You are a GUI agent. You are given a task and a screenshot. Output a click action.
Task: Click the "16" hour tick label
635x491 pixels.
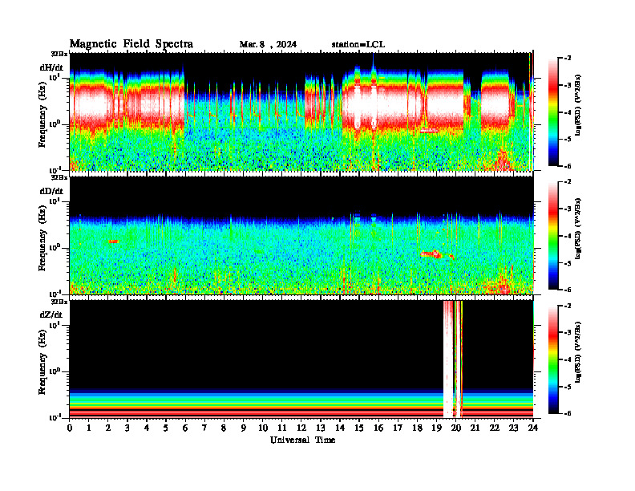coord(378,428)
